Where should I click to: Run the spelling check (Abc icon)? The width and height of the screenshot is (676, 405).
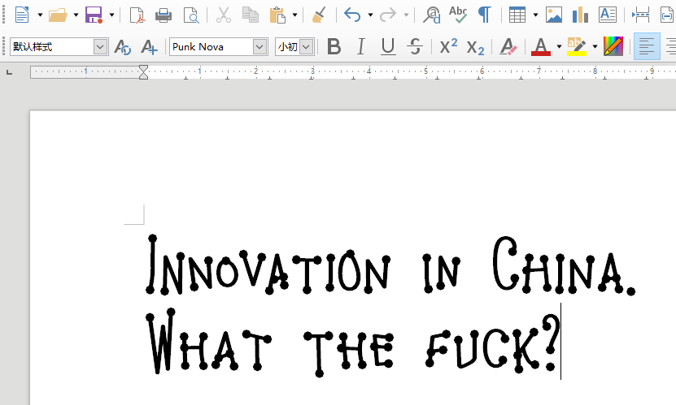pos(458,15)
